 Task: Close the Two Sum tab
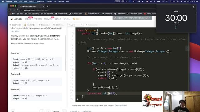click(43, 6)
